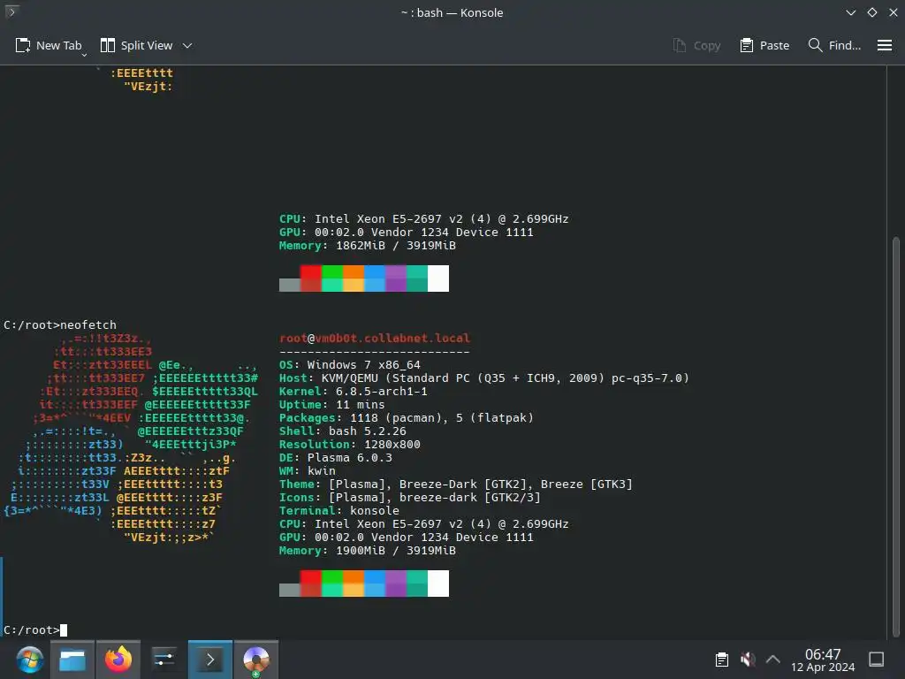Image resolution: width=905 pixels, height=679 pixels.
Task: Expand hidden system tray icons arrow
Action: pyautogui.click(x=772, y=660)
